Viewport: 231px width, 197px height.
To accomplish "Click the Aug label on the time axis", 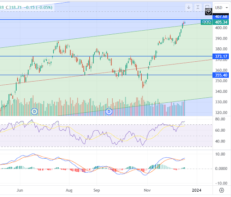I will tap(69, 190).
